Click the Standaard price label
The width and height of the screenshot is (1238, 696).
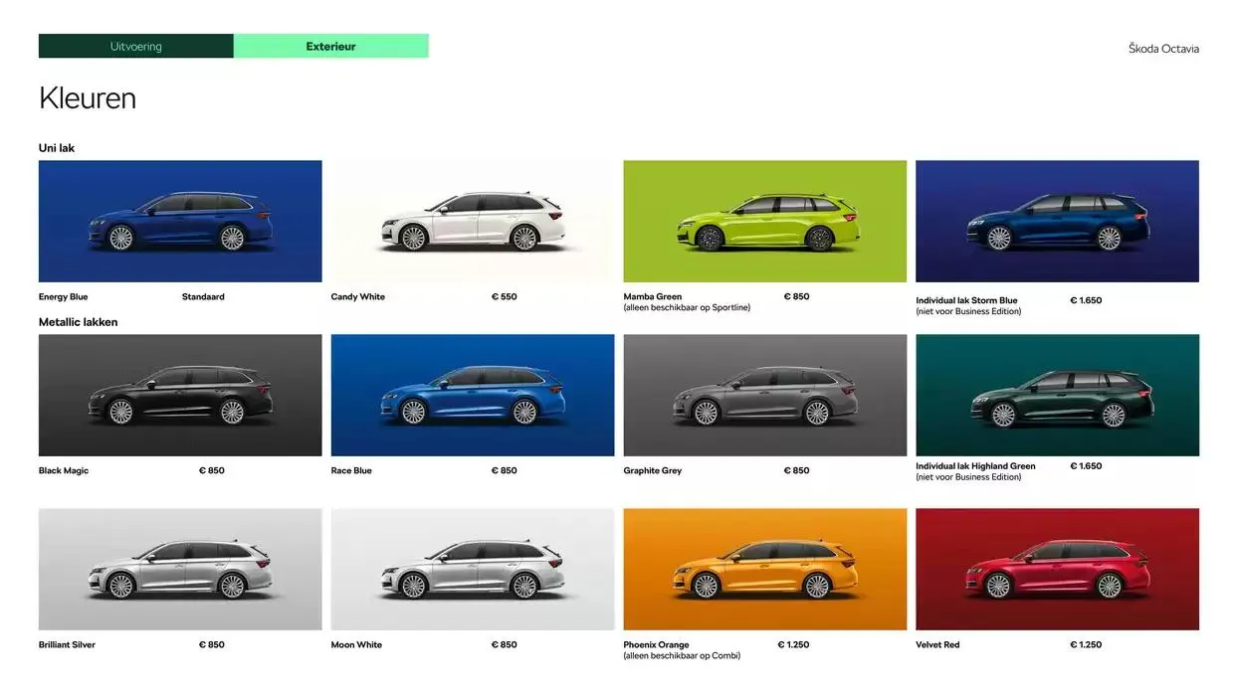pos(203,295)
